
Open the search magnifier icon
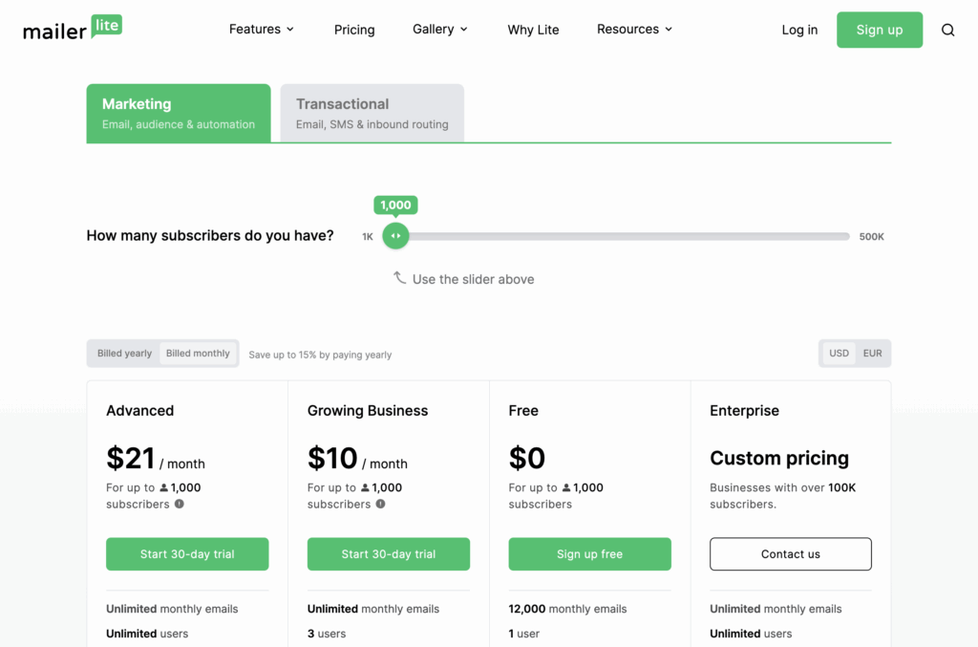pos(947,30)
